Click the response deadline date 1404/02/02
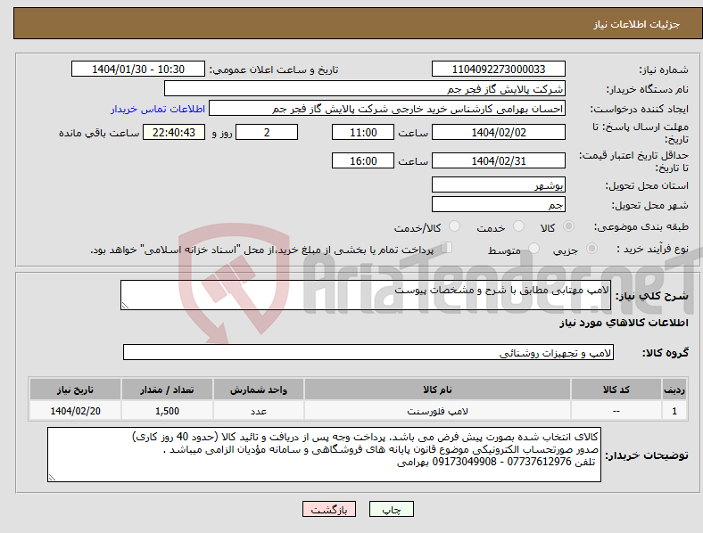Image resolution: width=703 pixels, height=533 pixels. 498,132
